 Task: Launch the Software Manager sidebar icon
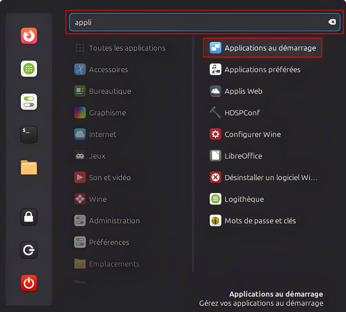coord(29,69)
